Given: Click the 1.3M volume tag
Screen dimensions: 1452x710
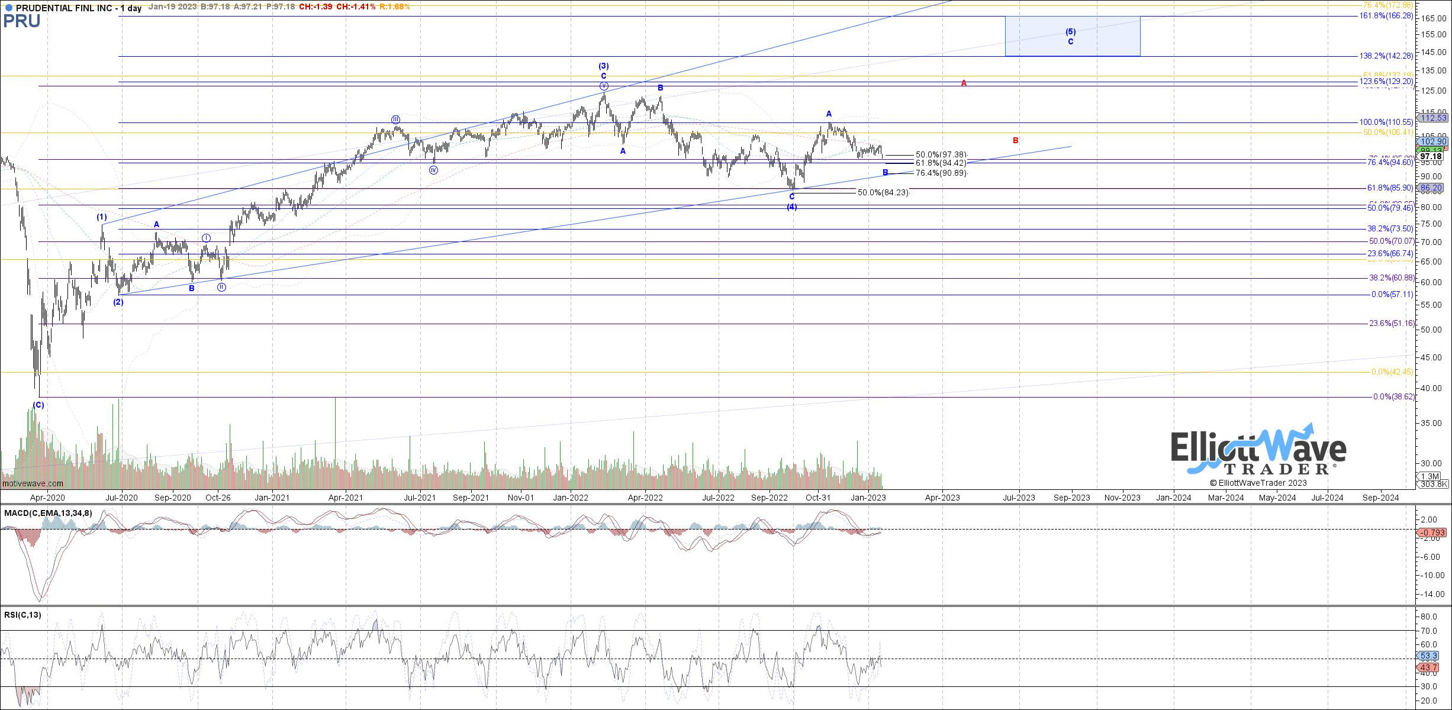Looking at the screenshot, I should point(1430,476).
